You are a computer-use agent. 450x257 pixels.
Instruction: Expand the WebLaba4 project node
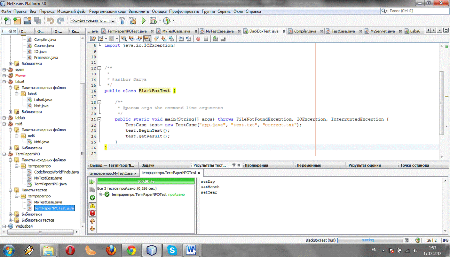(4, 226)
